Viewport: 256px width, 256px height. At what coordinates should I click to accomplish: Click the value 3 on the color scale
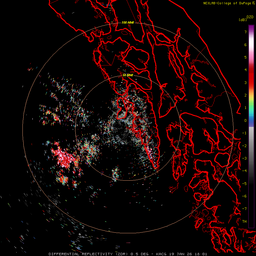[245, 82]
